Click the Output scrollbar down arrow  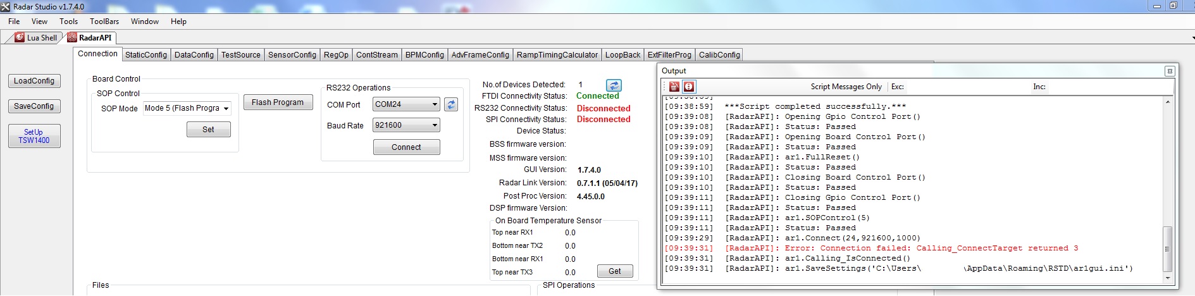1168,278
